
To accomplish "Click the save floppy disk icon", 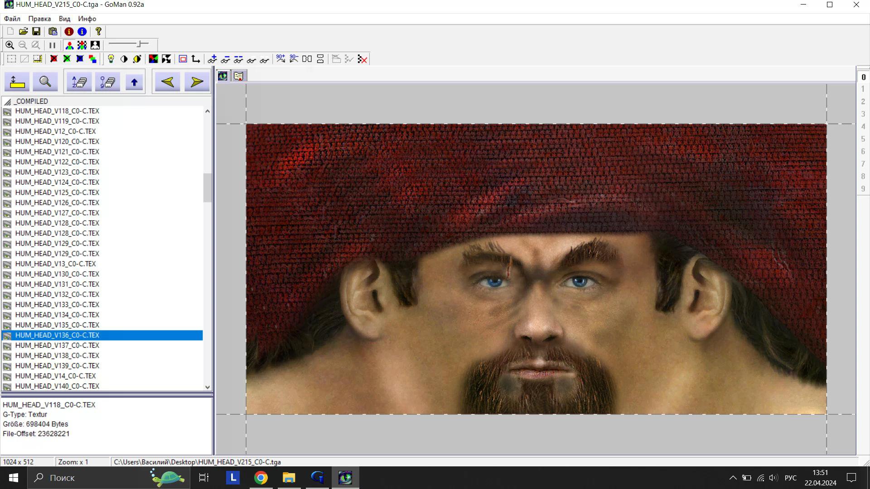I will pos(36,31).
